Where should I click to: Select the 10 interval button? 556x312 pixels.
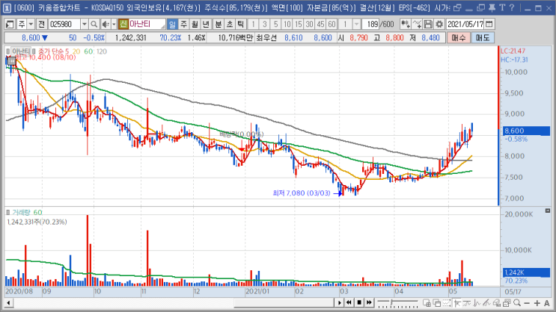pyautogui.click(x=287, y=24)
